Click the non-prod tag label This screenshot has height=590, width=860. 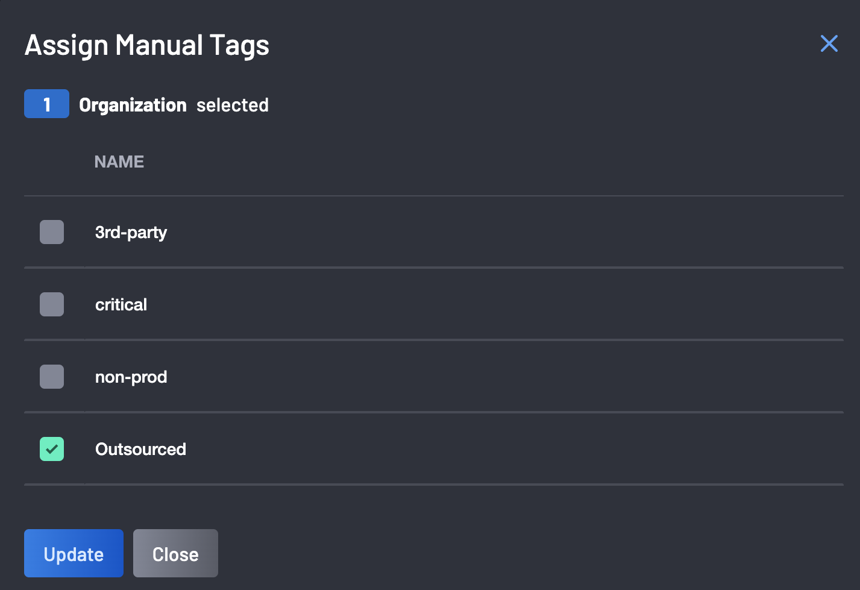pos(131,377)
